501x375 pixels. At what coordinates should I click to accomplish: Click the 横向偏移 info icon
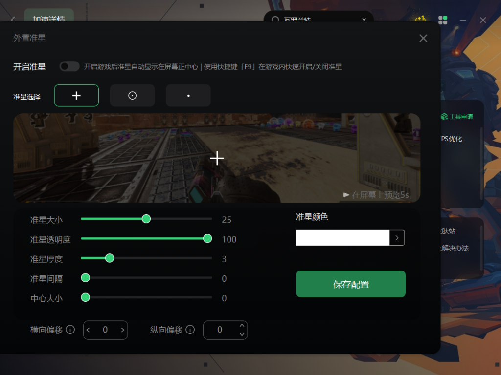pos(70,330)
